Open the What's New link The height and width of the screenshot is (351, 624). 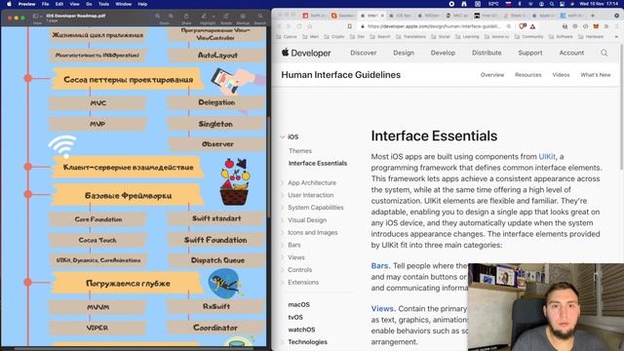point(596,75)
